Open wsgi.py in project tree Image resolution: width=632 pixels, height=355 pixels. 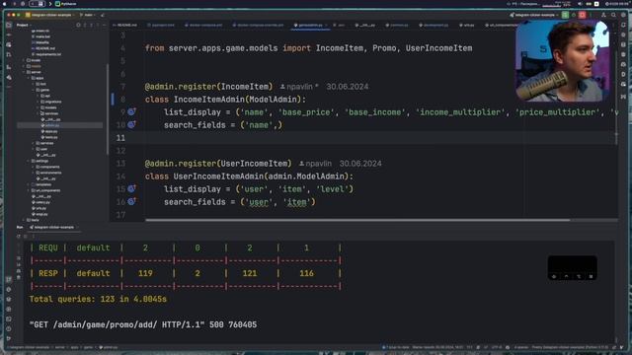coord(39,214)
